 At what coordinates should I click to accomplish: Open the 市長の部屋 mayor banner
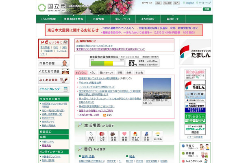point(54,63)
